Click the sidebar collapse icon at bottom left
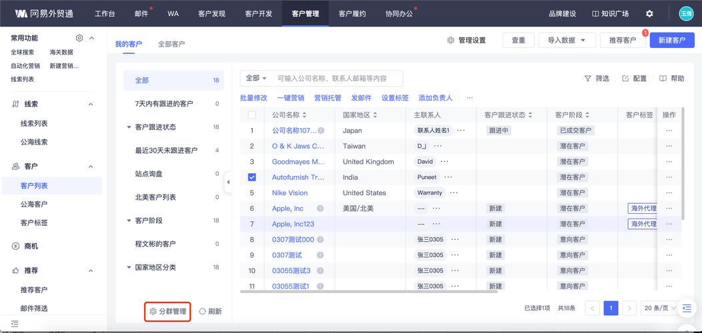The height and width of the screenshot is (333, 702). click(14, 324)
